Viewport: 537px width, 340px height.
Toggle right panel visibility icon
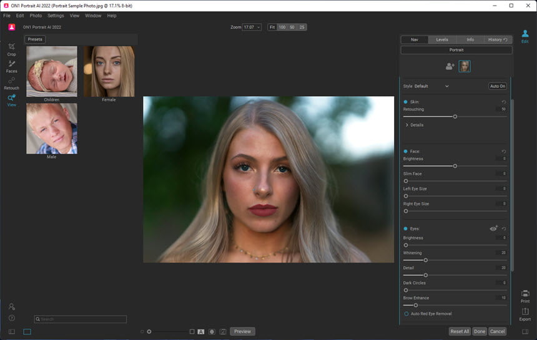[x=525, y=331]
